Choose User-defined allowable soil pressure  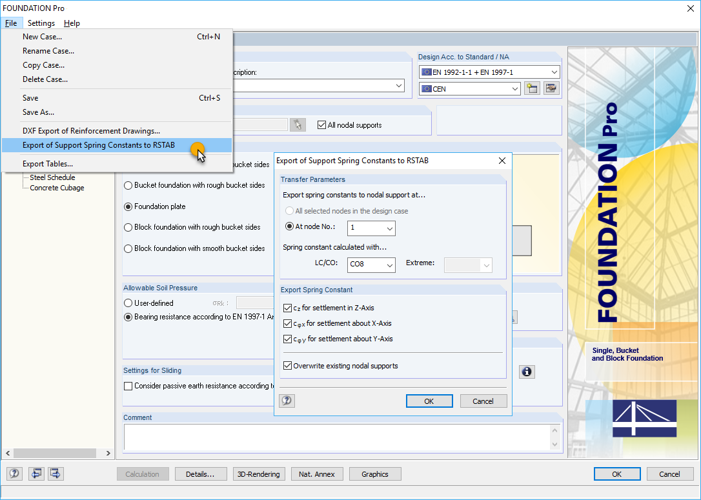[x=128, y=303]
